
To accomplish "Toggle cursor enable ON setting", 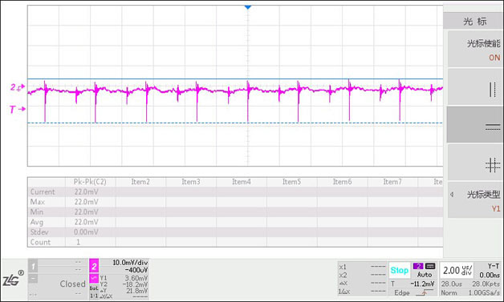I will (475, 50).
